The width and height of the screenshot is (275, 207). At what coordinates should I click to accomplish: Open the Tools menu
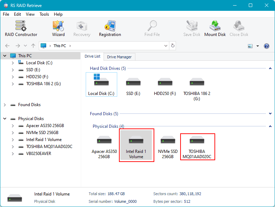pos(44,14)
